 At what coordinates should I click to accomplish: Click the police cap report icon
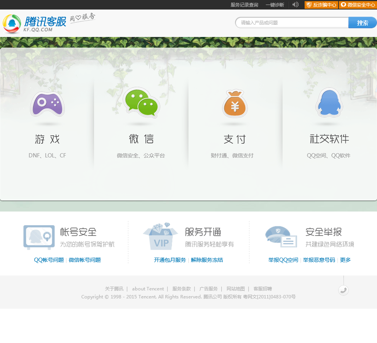pyautogui.click(x=281, y=237)
